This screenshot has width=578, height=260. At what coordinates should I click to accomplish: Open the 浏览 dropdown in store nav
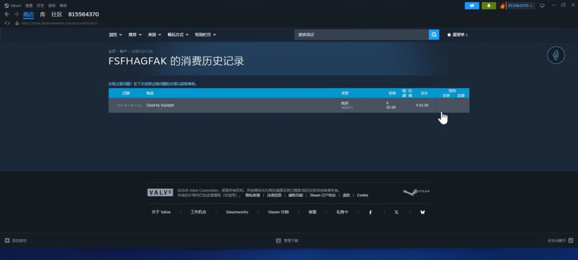click(115, 35)
